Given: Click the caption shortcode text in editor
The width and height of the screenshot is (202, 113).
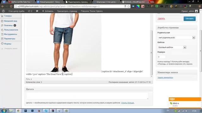Looking at the screenshot, I should click(x=84, y=73).
